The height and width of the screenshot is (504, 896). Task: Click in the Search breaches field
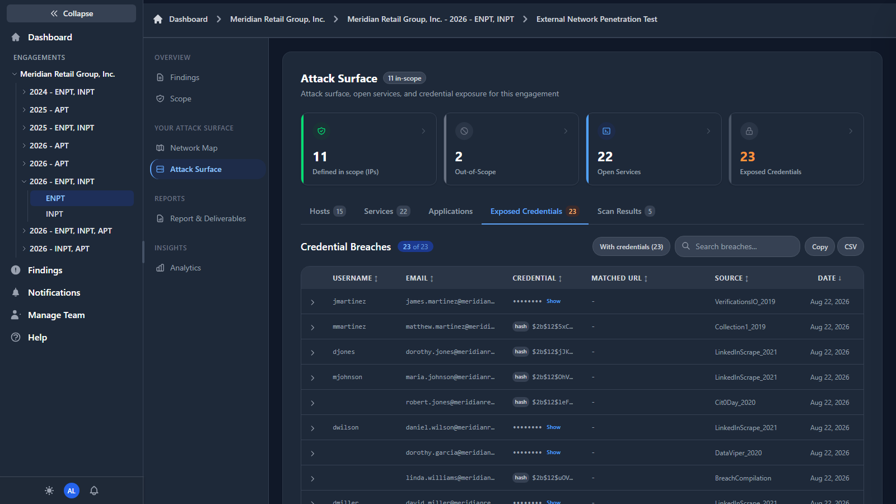(738, 246)
